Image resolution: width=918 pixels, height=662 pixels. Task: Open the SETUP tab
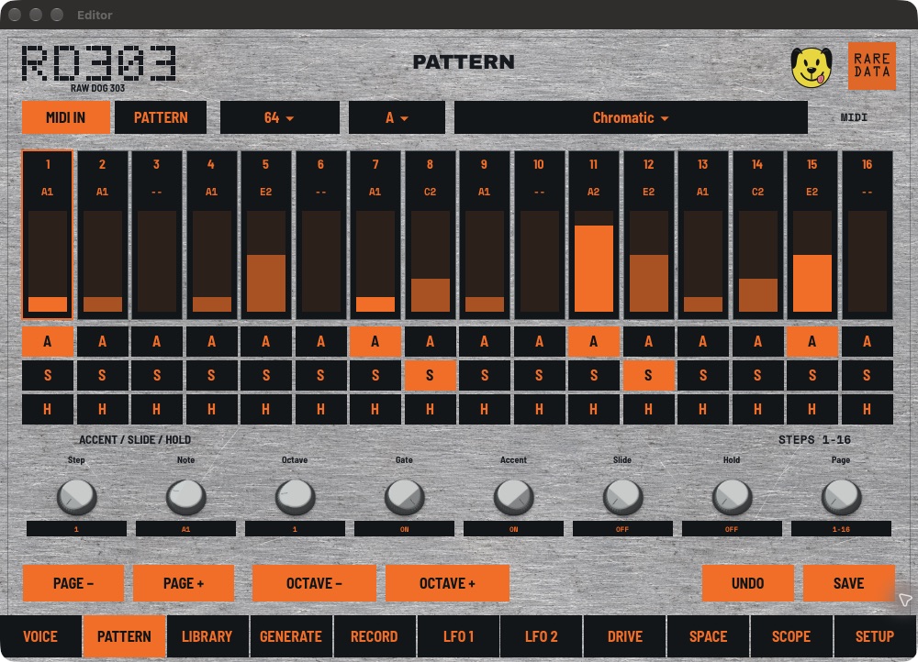point(875,636)
